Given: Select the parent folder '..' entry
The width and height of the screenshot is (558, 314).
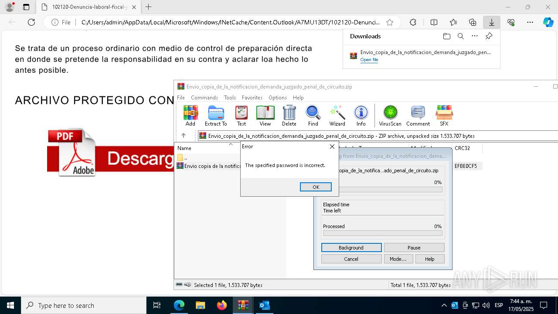Looking at the screenshot, I should coord(183,157).
